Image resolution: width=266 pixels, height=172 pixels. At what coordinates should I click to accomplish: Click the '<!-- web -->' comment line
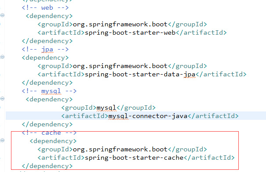click(45, 7)
